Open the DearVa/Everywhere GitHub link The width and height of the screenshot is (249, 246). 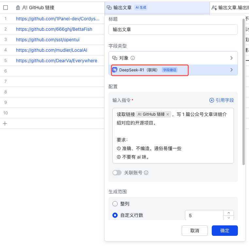click(57, 61)
